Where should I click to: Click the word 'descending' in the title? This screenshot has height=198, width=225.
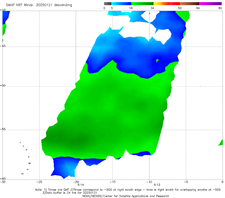coord(63,5)
